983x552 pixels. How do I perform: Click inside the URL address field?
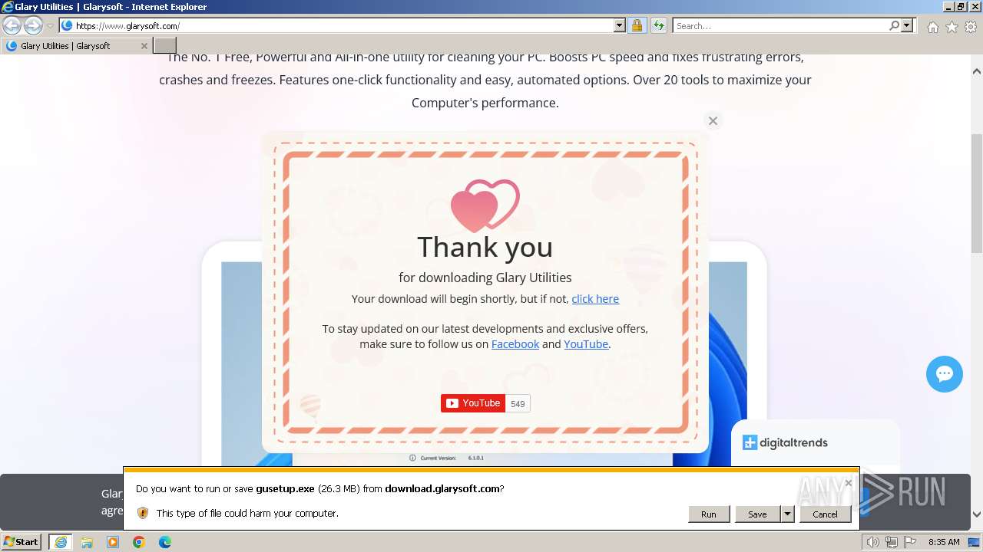[343, 25]
